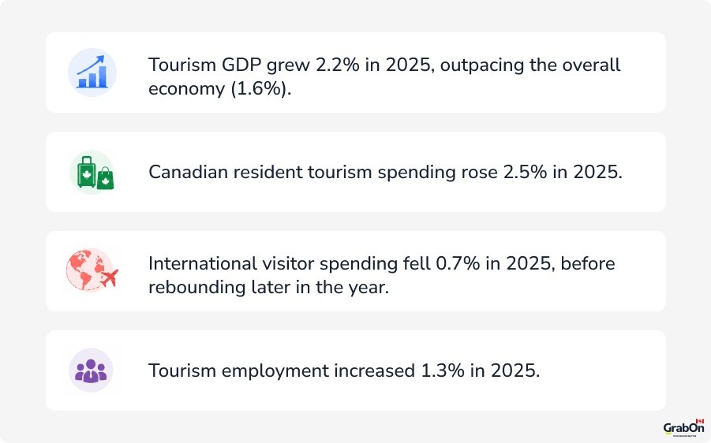Screen dimensions: 711x443
Task: Click the (1.6%) overall economy figure
Action: (261, 88)
